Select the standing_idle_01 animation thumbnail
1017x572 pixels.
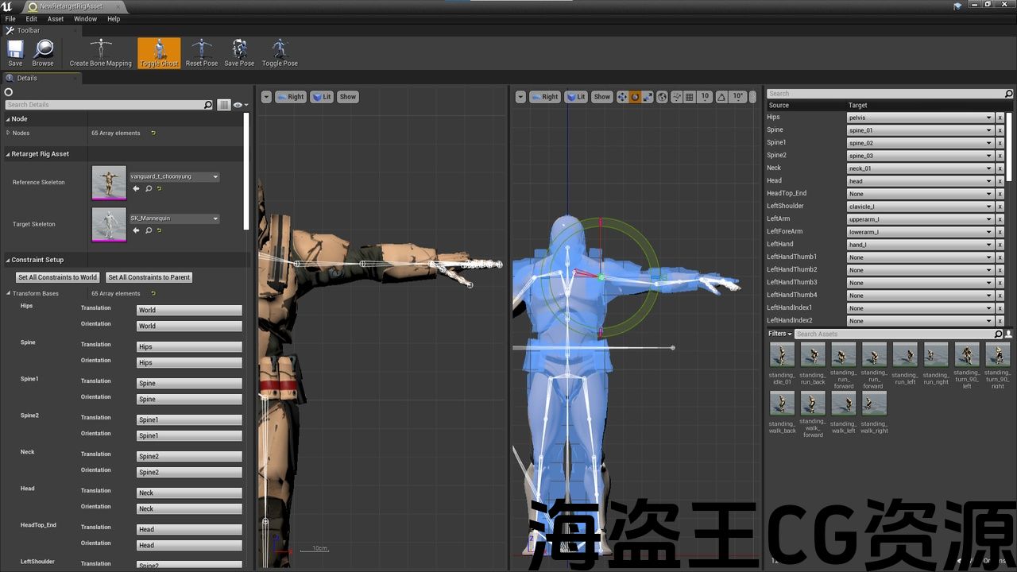pos(782,354)
